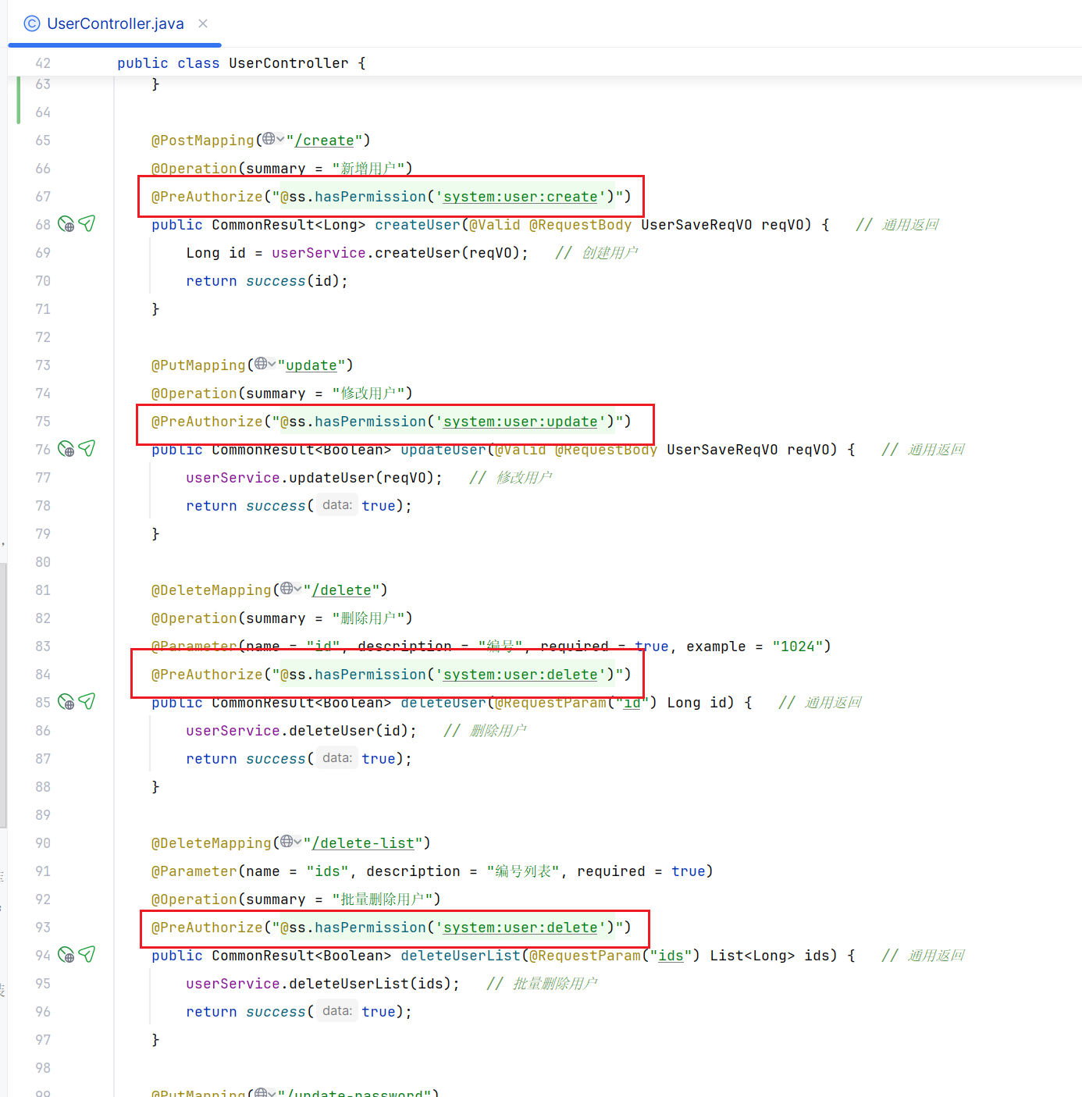Click the endpoint globe gutter icon on line 85
The height and width of the screenshot is (1097, 1082).
[x=66, y=703]
